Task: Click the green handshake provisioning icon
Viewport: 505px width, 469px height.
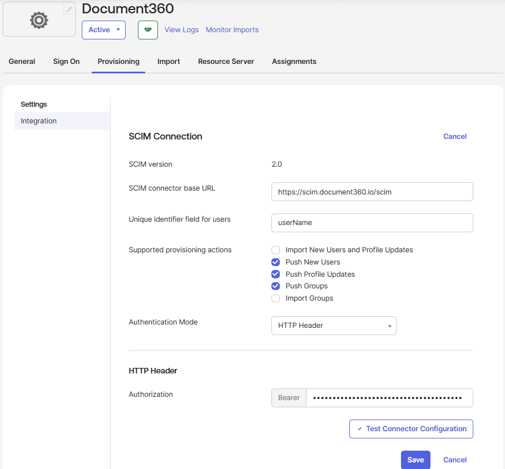Action: (x=148, y=30)
